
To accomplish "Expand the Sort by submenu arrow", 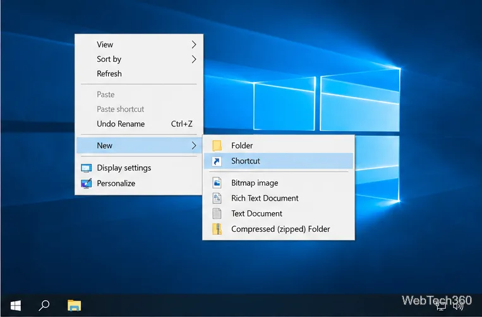I will (x=194, y=59).
